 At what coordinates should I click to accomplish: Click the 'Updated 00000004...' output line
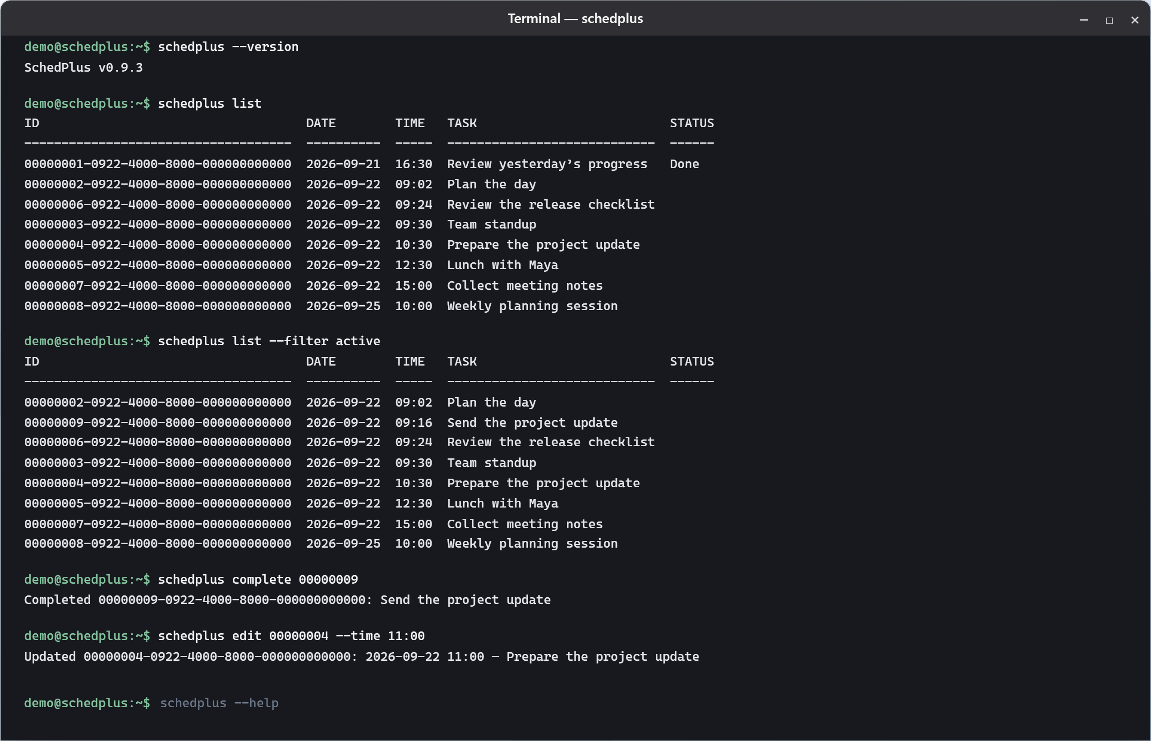tap(362, 657)
